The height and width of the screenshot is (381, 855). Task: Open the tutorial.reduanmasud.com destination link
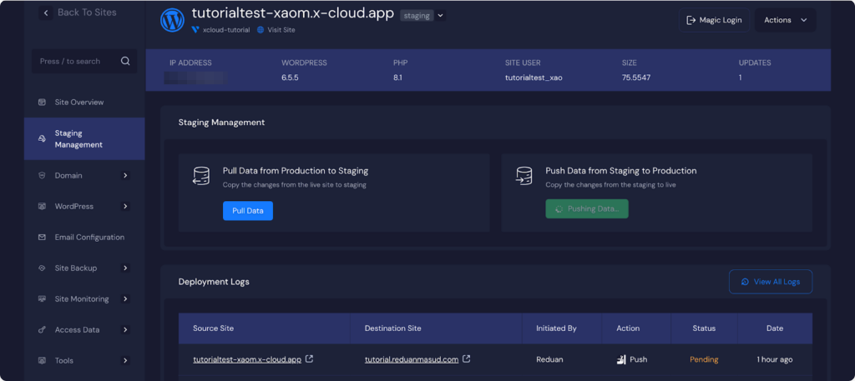pyautogui.click(x=412, y=360)
